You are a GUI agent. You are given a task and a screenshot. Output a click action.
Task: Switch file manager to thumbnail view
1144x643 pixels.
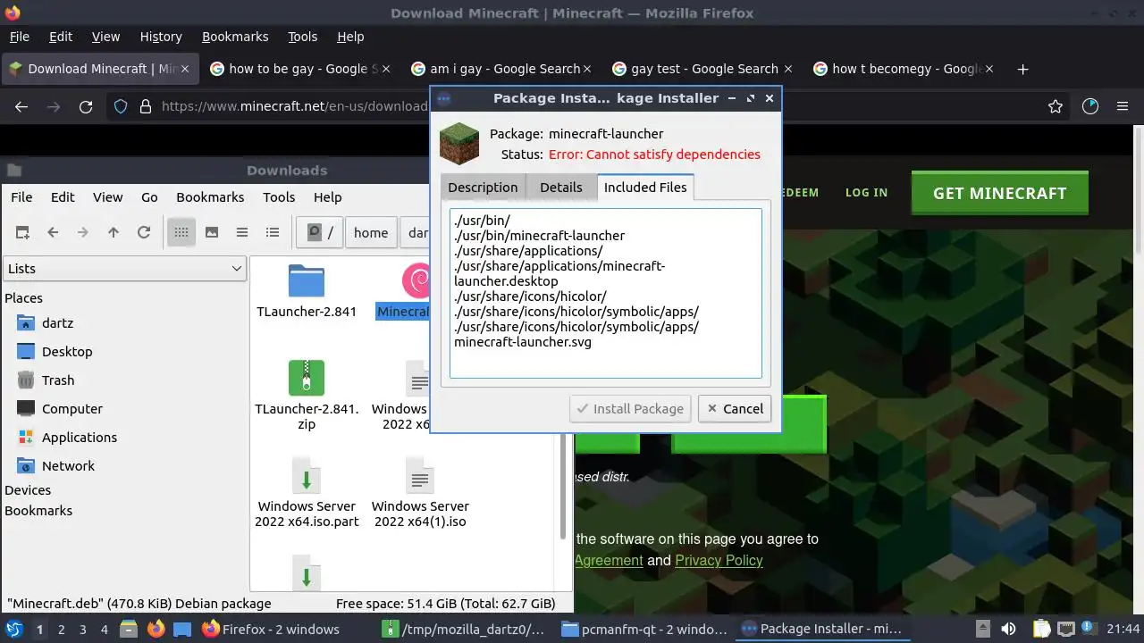[x=212, y=232]
